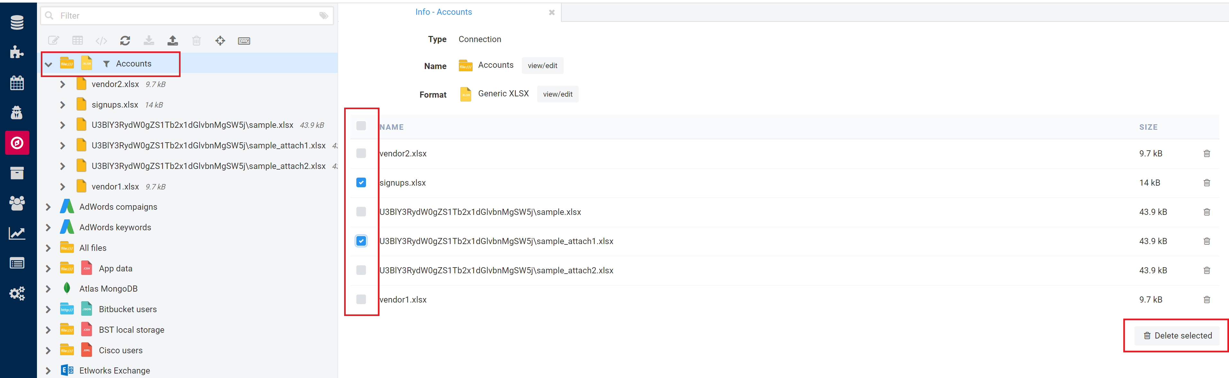Open the calendar scheduler sidebar icon
The height and width of the screenshot is (378, 1229).
tap(17, 83)
